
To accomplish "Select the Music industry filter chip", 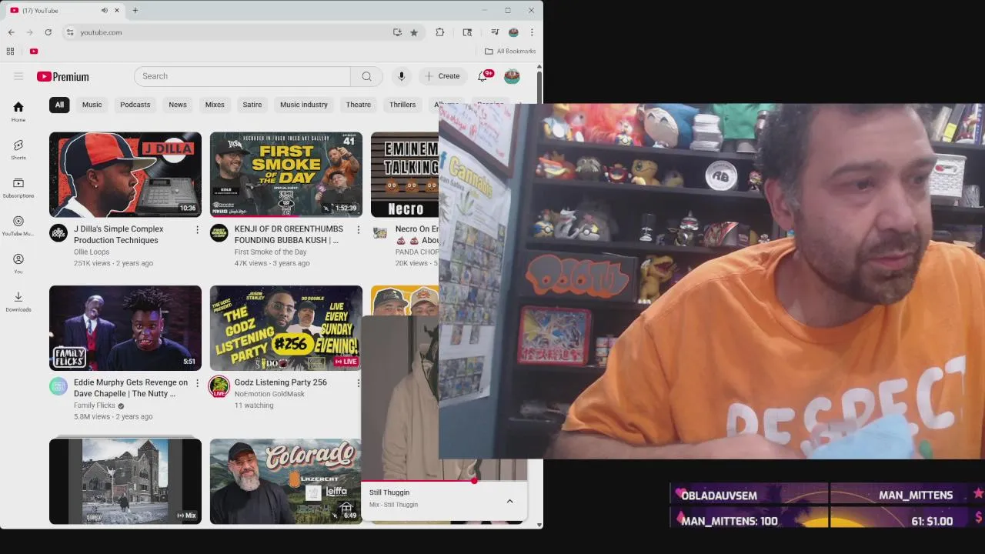I will coord(304,105).
